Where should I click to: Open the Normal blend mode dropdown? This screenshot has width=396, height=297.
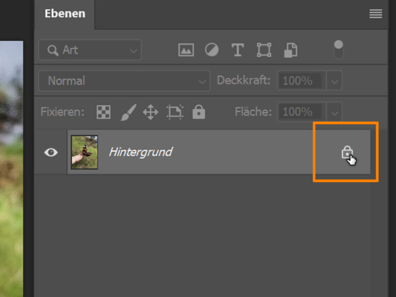[x=124, y=81]
